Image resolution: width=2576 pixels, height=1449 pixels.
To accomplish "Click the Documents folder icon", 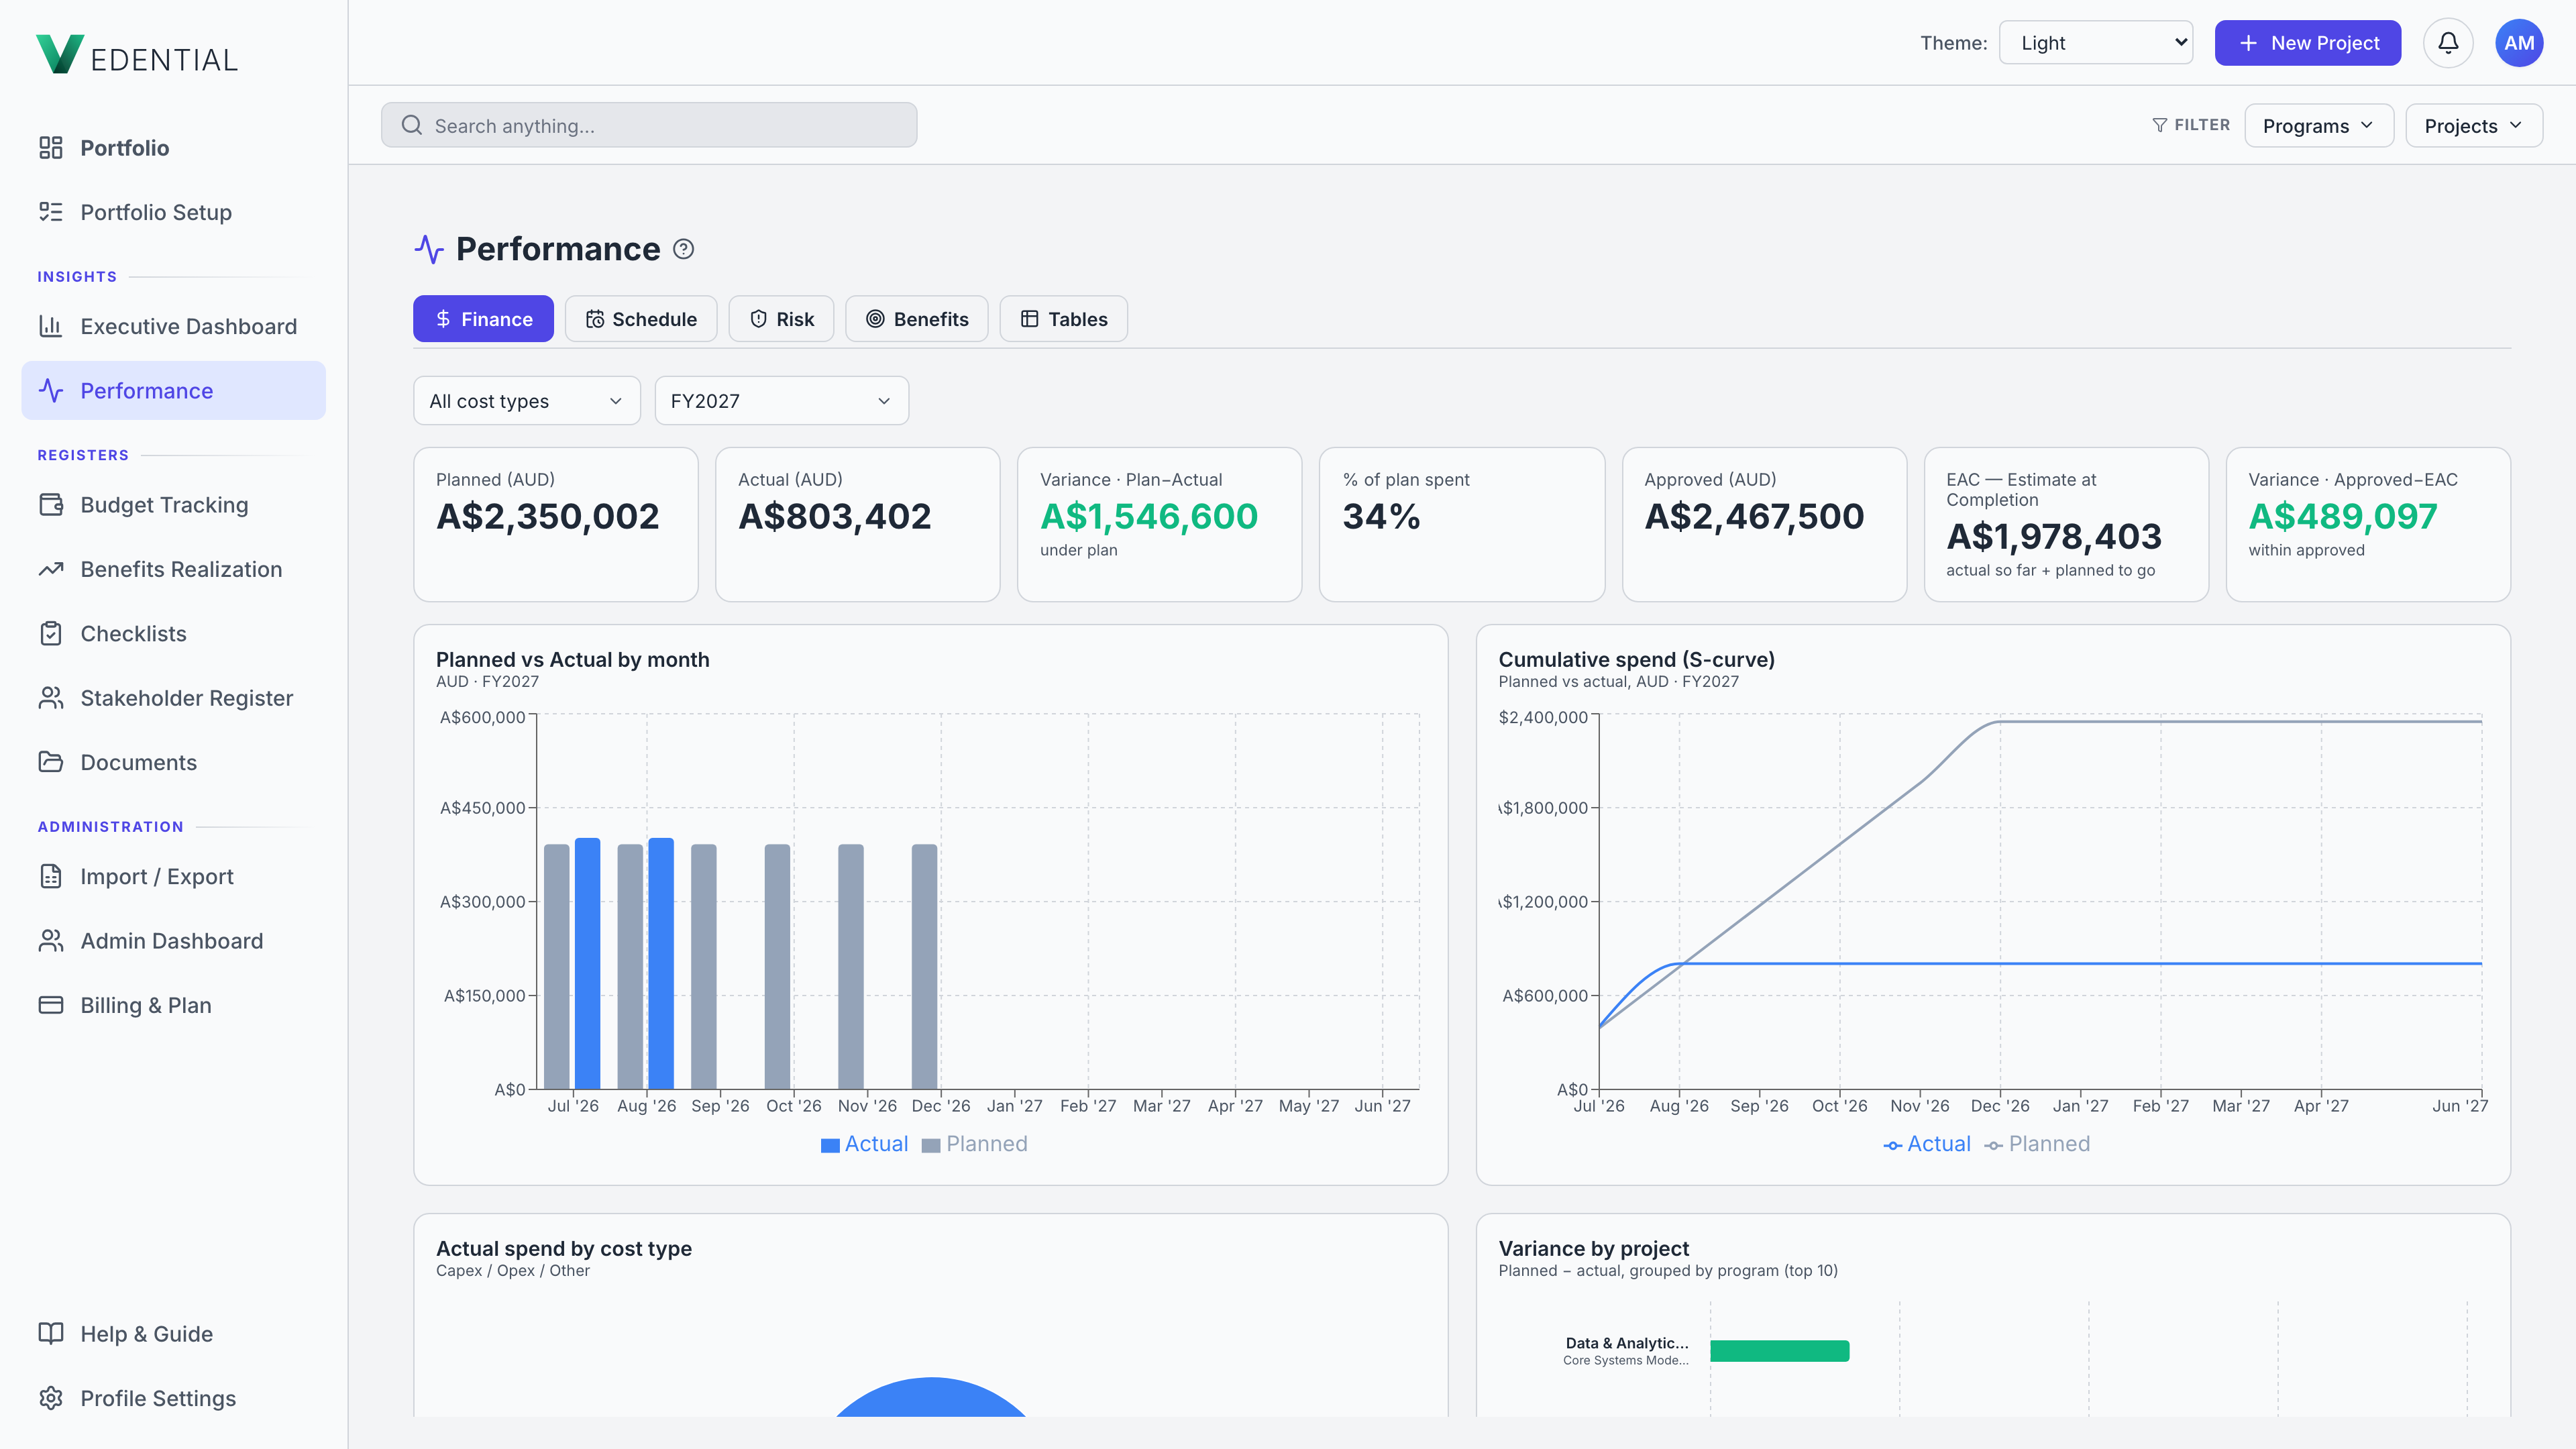I will click(x=51, y=762).
